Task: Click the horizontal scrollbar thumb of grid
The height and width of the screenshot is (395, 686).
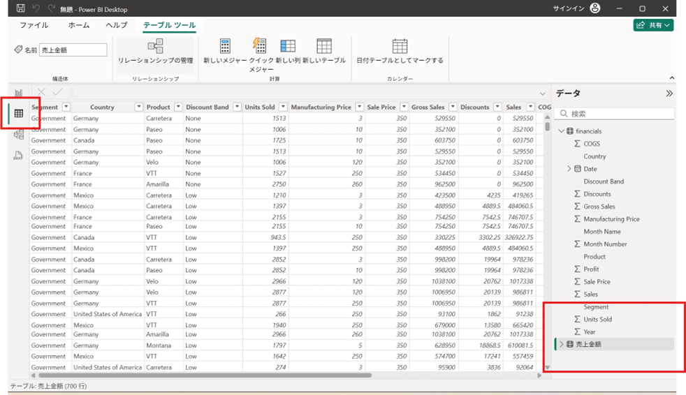Action: pyautogui.click(x=205, y=375)
